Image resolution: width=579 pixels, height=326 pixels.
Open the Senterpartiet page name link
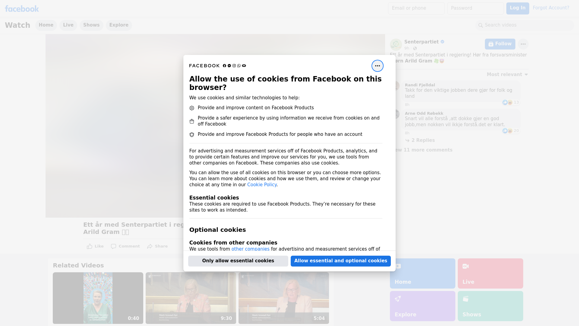[421, 42]
